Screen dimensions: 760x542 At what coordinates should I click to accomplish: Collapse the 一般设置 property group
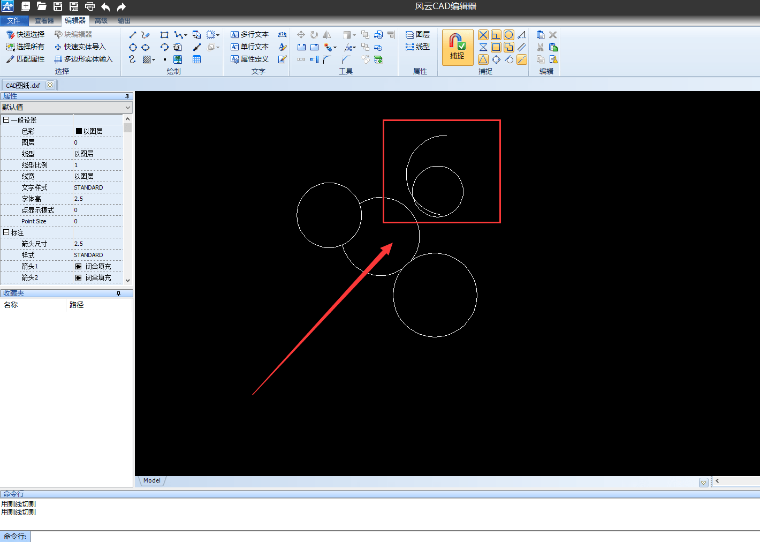[x=6, y=120]
